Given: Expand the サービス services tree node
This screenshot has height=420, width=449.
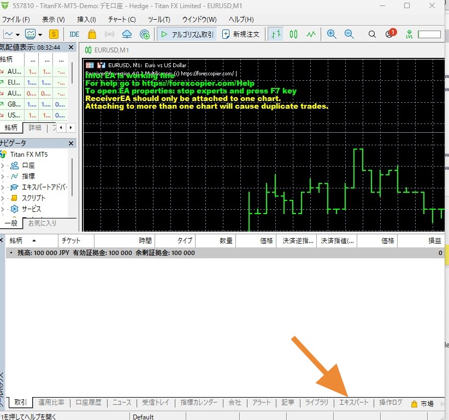Looking at the screenshot, I should 2,209.
